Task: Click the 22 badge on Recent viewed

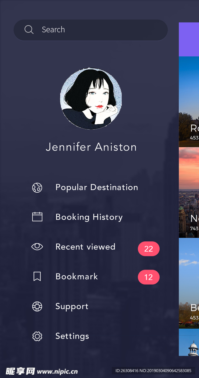Action: click(x=149, y=249)
